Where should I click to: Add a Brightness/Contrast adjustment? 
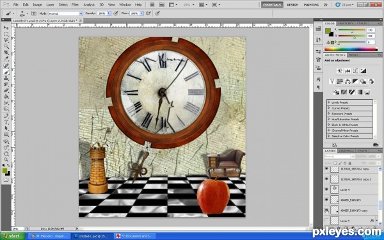click(340, 71)
